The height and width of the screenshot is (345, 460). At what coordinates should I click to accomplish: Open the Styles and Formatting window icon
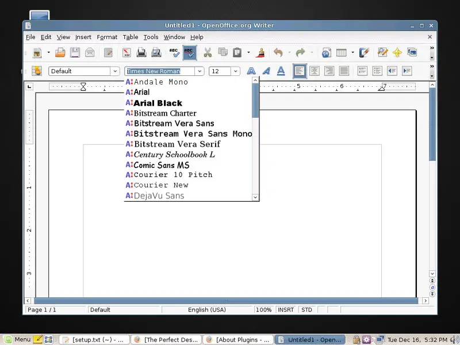point(37,71)
